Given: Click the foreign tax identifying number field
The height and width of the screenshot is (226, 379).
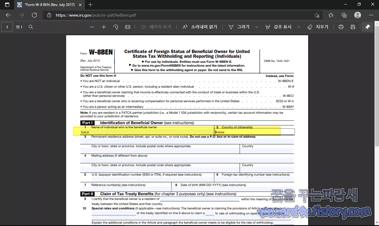Looking at the screenshot, I should 254,179.
